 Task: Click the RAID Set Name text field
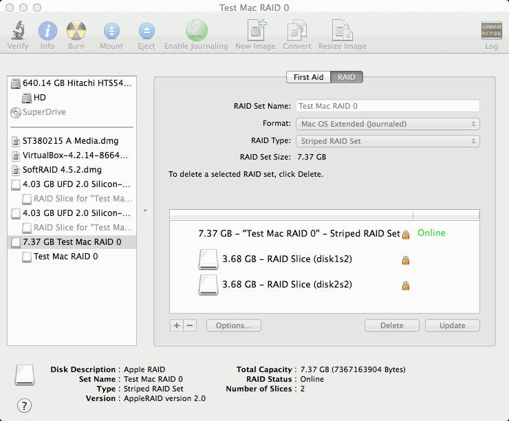click(x=387, y=106)
